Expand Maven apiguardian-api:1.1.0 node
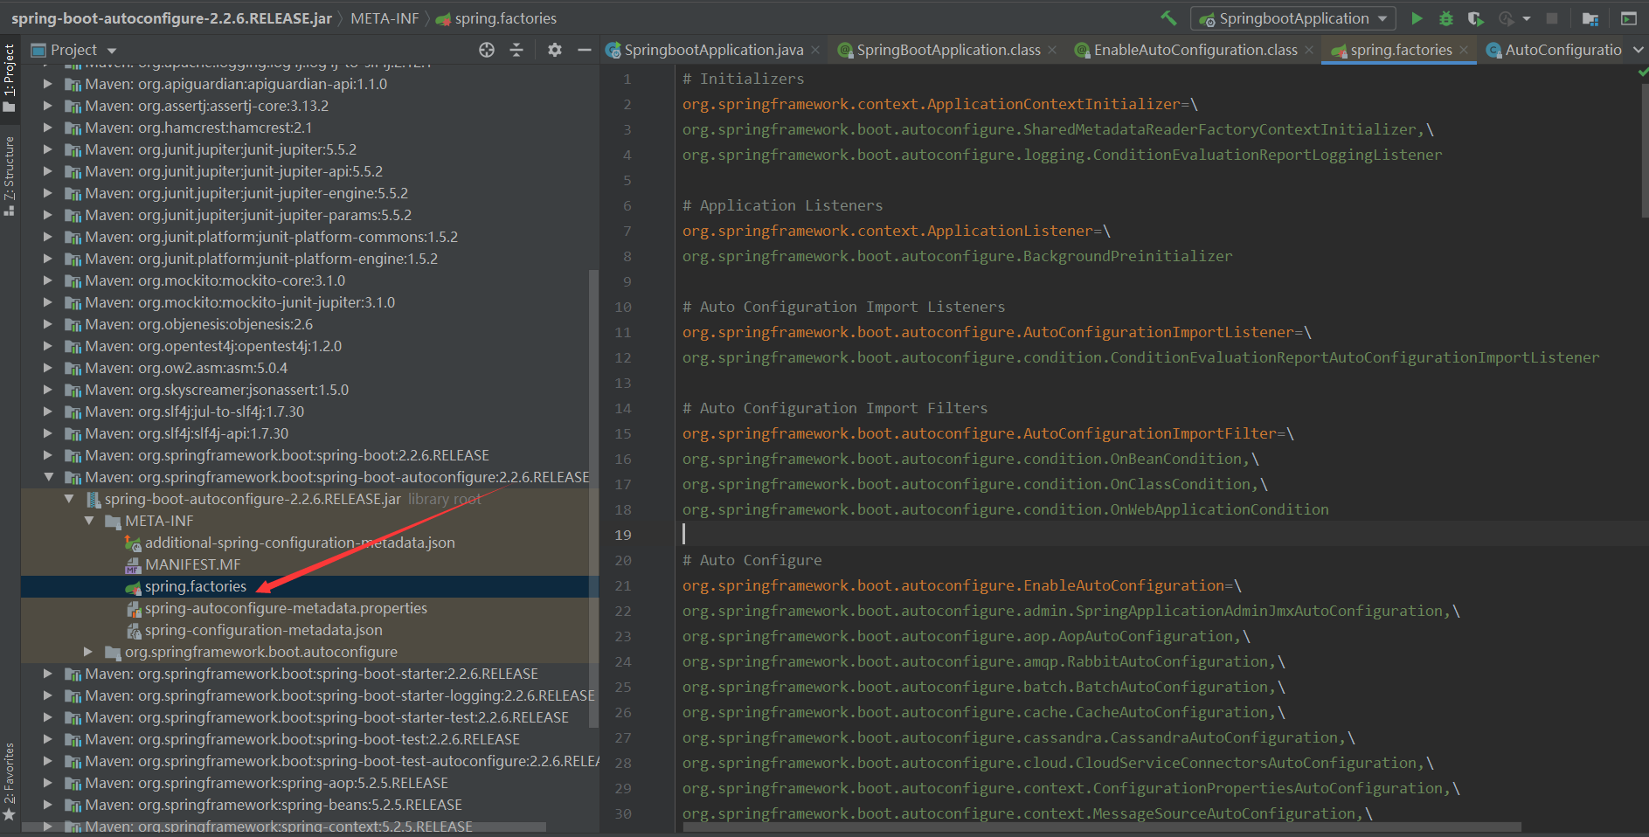Screen dimensions: 1649x837 [49, 84]
